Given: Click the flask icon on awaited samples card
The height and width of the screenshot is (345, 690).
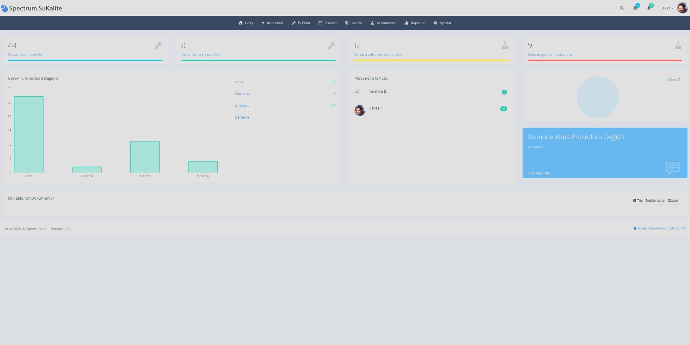Looking at the screenshot, I should (x=505, y=45).
